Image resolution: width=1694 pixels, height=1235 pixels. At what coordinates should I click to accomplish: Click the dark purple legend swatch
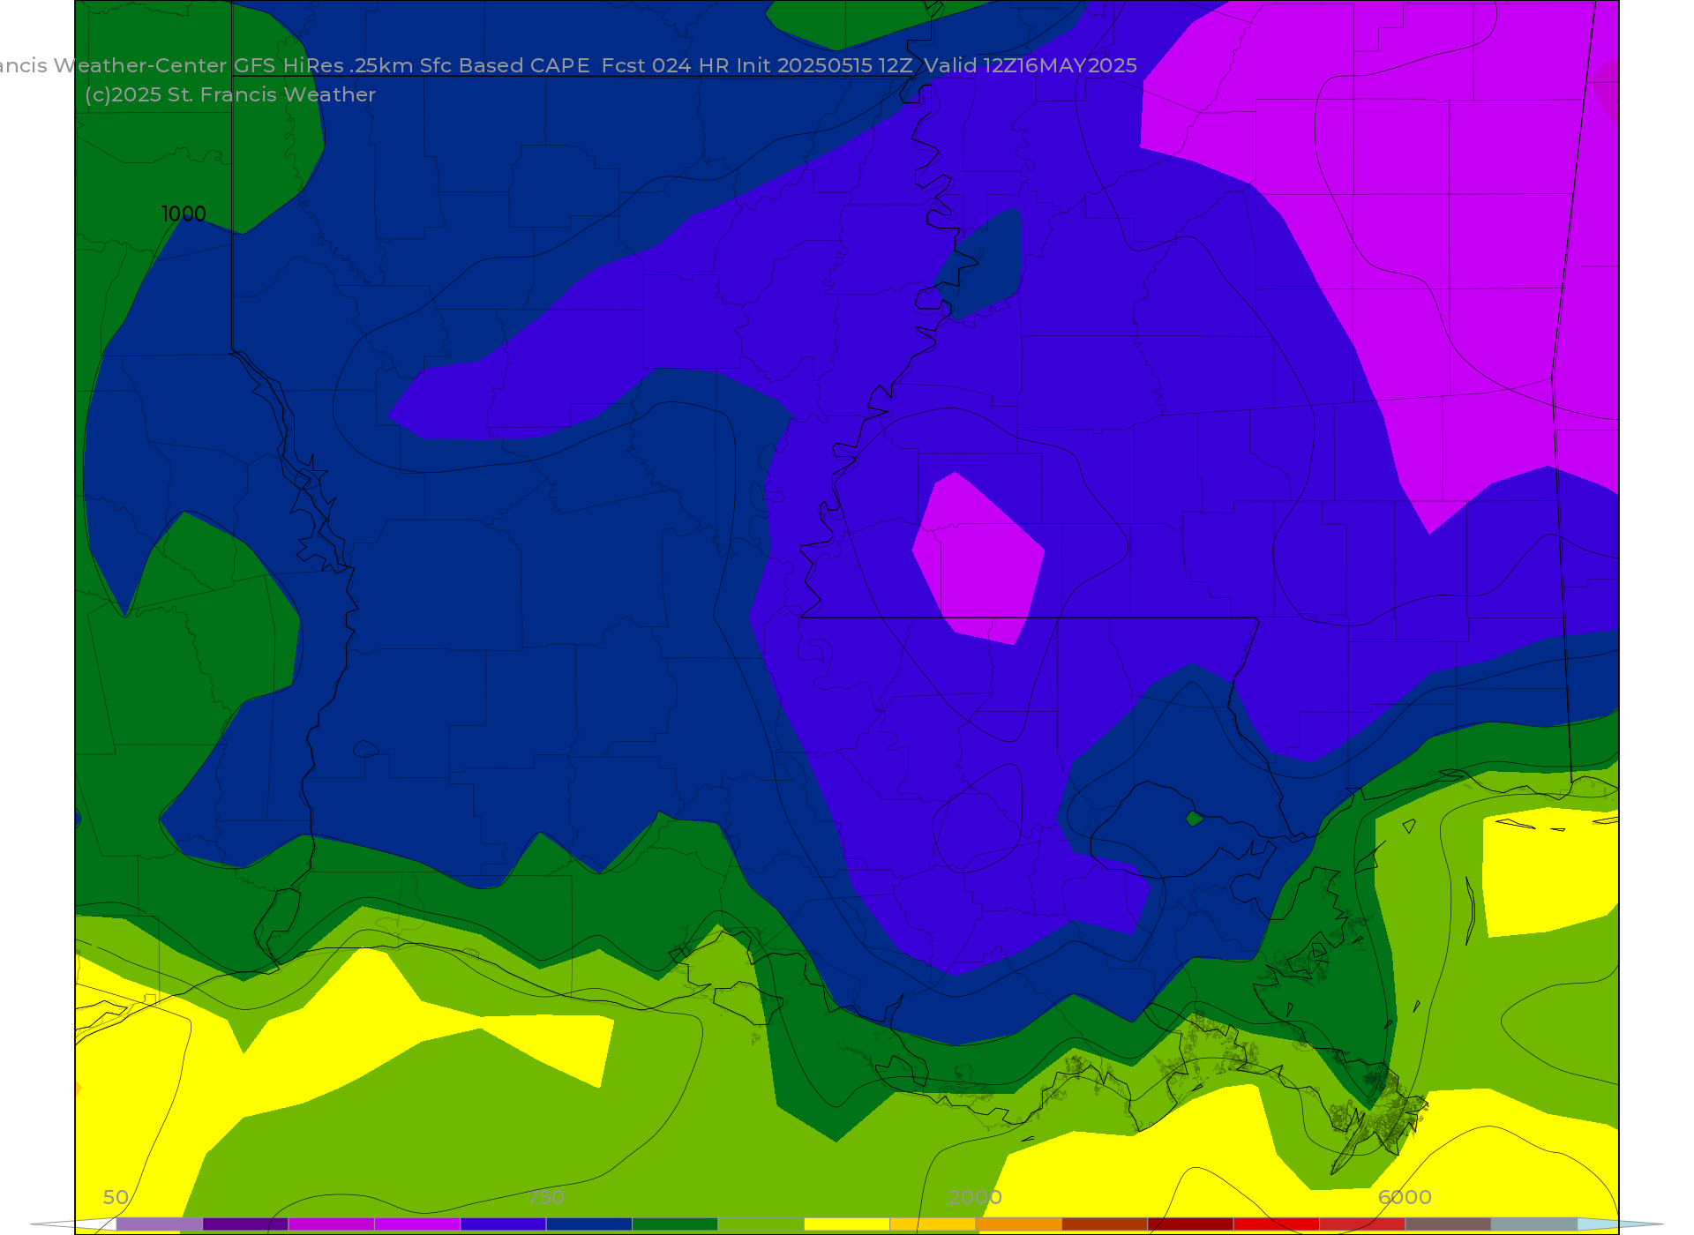pos(245,1224)
